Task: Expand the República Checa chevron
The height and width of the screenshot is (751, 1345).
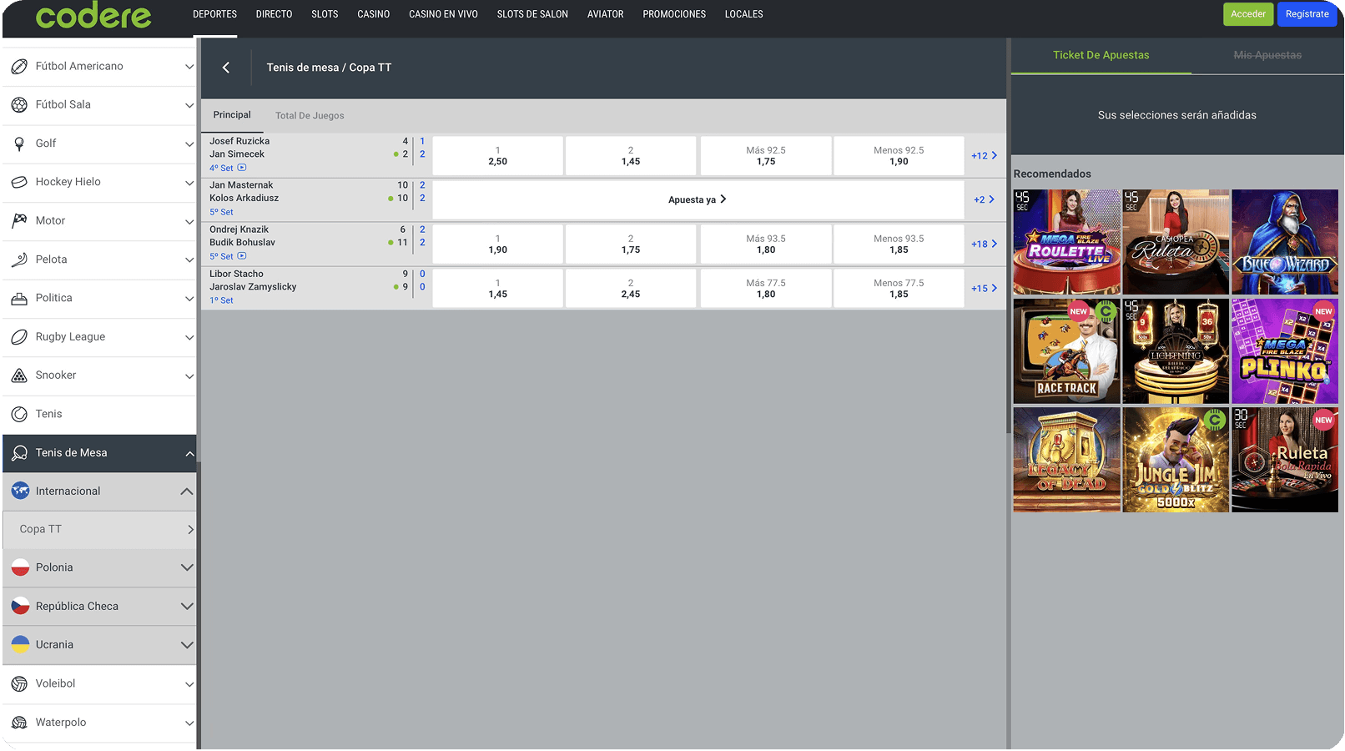Action: click(x=187, y=607)
